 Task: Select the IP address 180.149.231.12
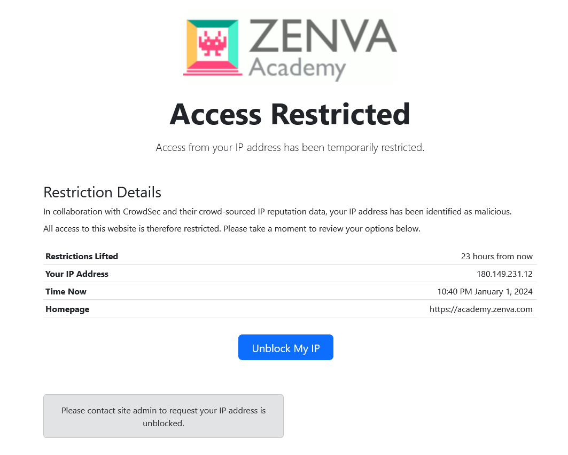(x=504, y=274)
